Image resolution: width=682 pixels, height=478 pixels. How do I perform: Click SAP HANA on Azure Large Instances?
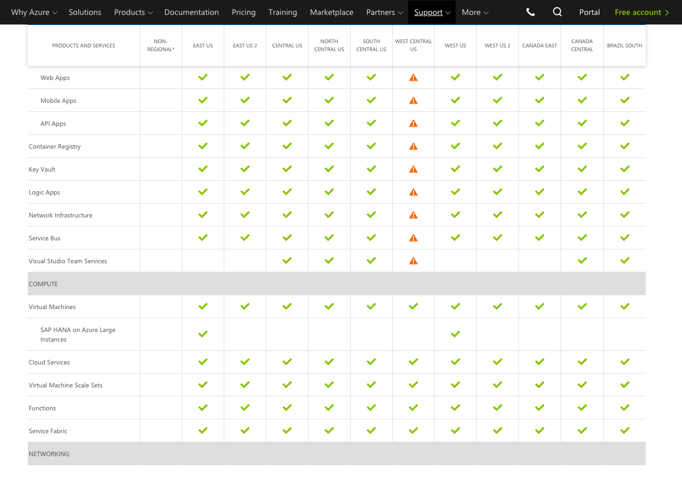78,335
